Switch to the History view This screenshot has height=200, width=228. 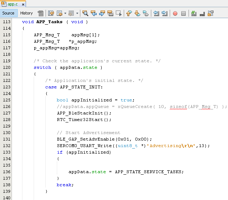click(26, 13)
